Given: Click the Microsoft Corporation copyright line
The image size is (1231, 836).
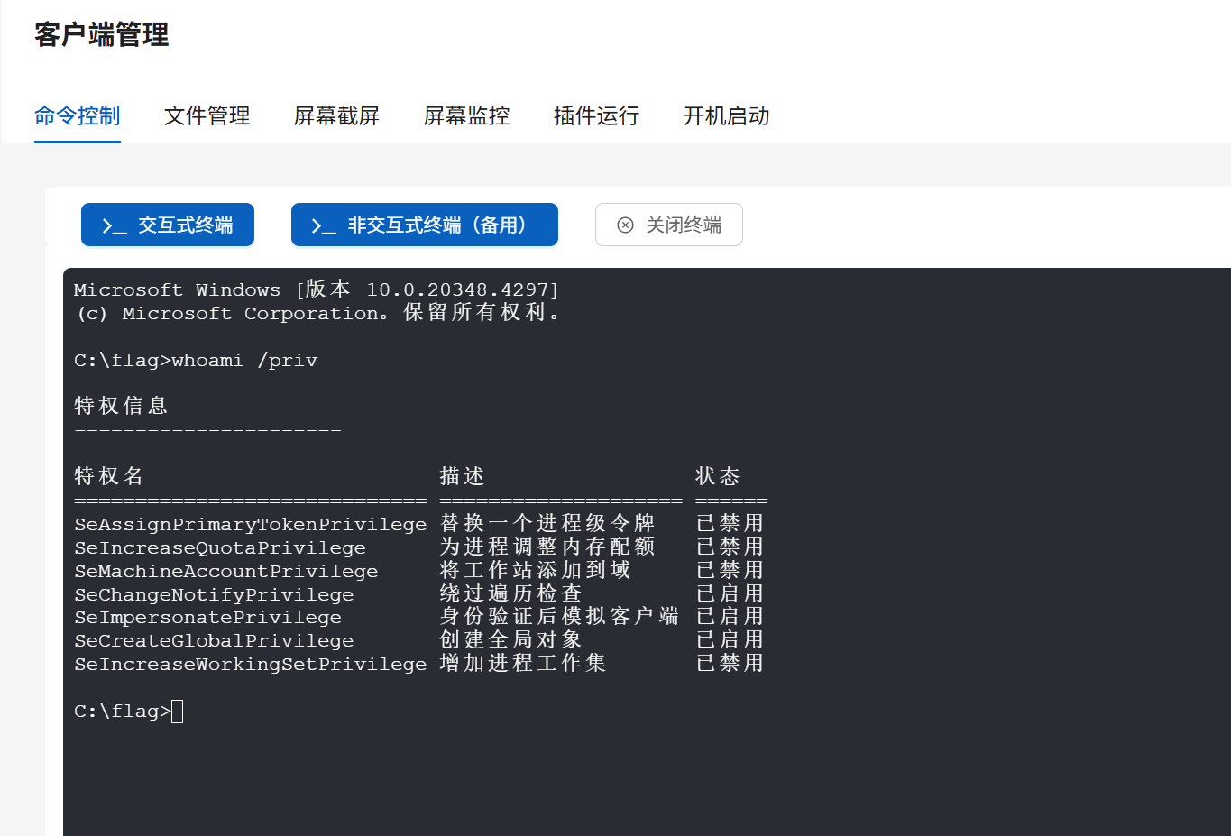Looking at the screenshot, I should [317, 313].
